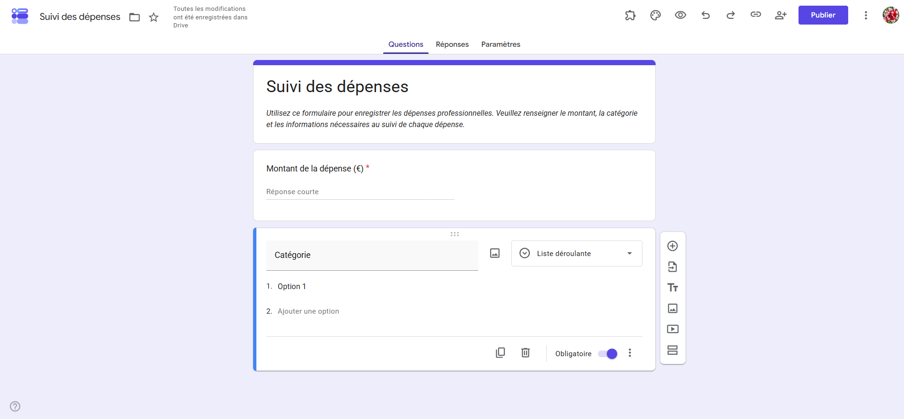Screen dimensions: 904x419
Task: Add title and description from toolbar
Action: coord(672,288)
